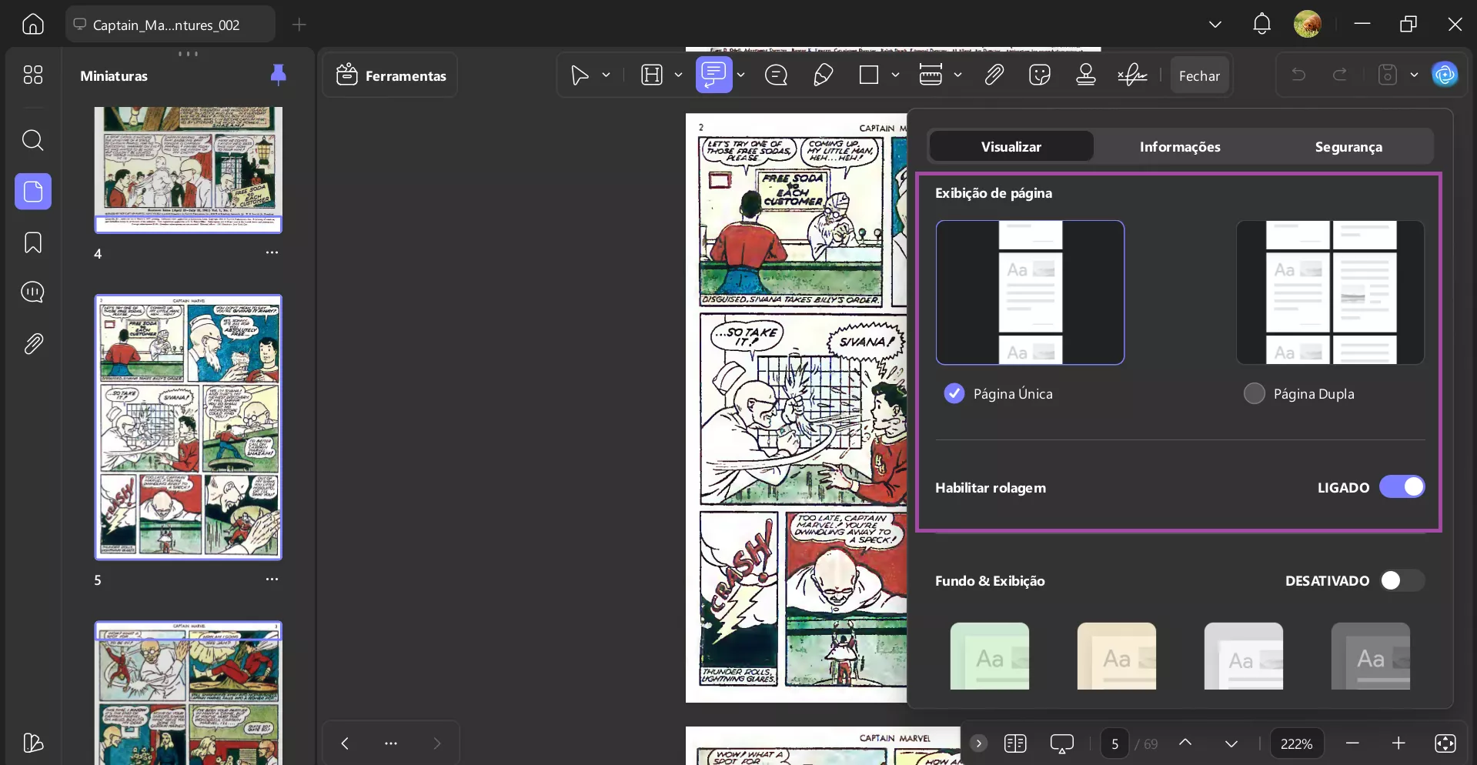Turn off Habilitar rolagem toggle
This screenshot has width=1477, height=765.
tap(1402, 487)
